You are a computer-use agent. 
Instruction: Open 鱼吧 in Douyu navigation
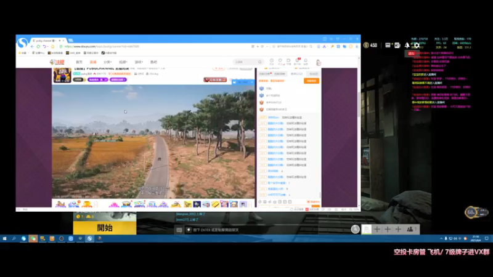click(x=153, y=62)
